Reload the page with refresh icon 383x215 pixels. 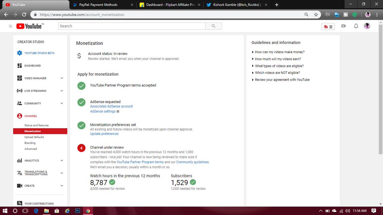pos(24,15)
